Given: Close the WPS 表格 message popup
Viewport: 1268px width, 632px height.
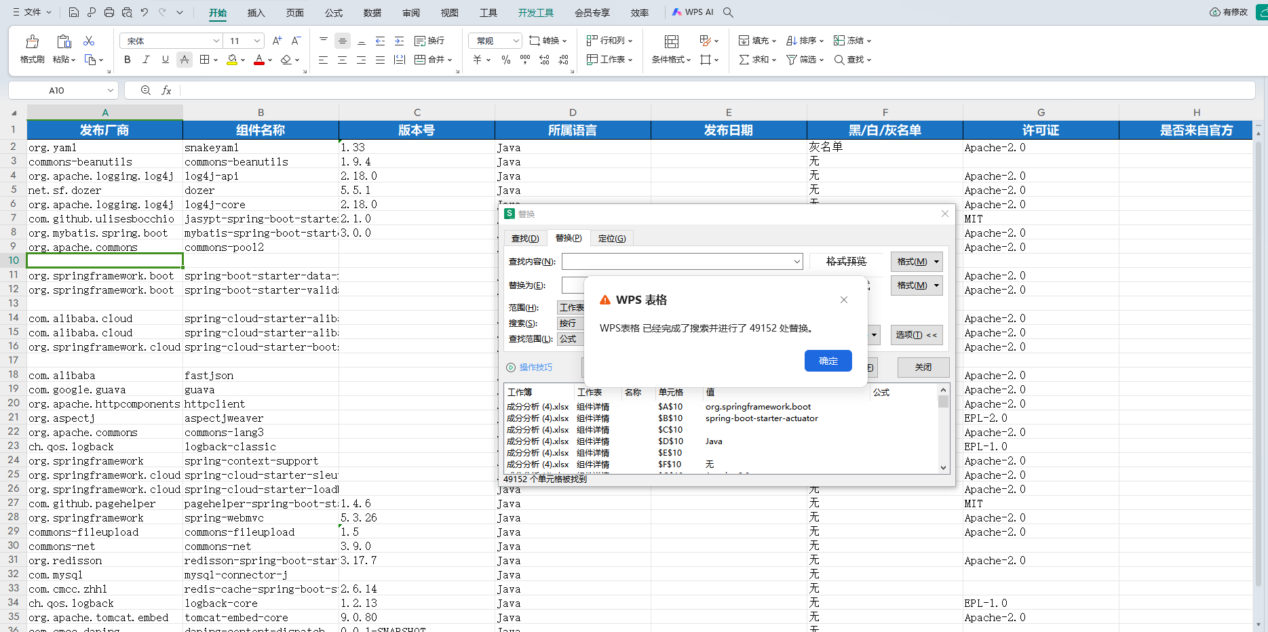Looking at the screenshot, I should [843, 300].
